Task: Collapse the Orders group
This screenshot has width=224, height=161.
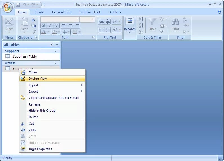Action: pos(56,63)
